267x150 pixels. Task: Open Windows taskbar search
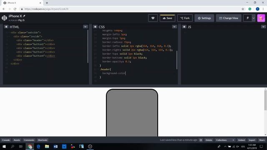tap(13, 146)
